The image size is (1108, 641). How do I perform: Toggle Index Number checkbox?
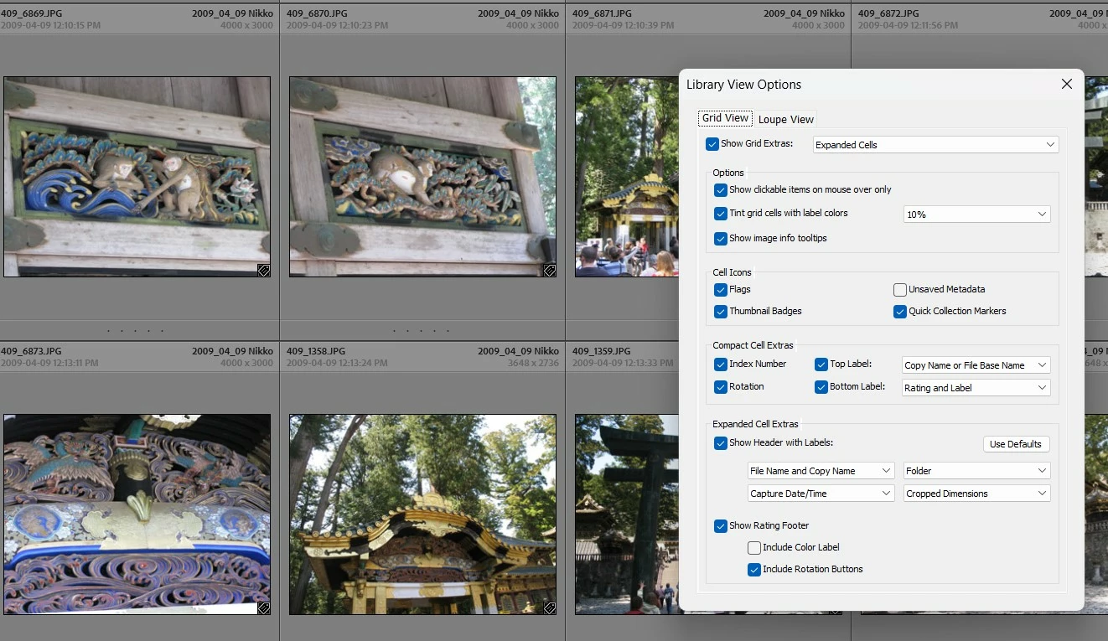click(721, 364)
